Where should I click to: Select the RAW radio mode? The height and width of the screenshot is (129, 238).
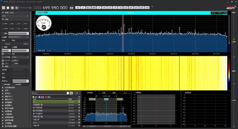click(x=26, y=28)
